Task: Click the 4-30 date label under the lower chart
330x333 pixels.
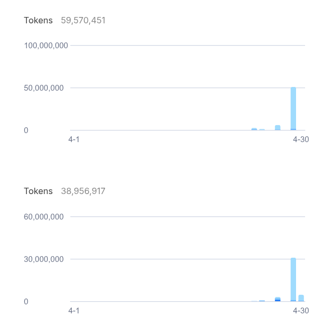Action: pyautogui.click(x=301, y=311)
